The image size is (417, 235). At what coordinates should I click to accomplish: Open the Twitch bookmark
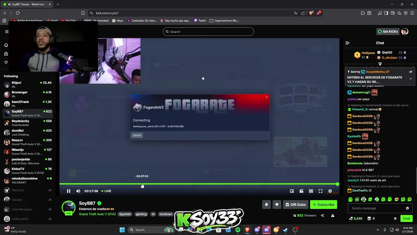[200, 21]
